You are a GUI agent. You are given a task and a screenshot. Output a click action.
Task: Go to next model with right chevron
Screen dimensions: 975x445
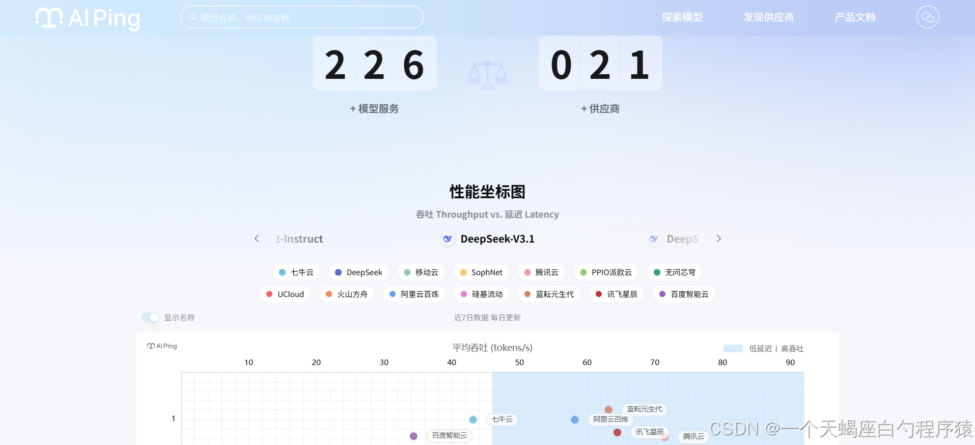(718, 239)
